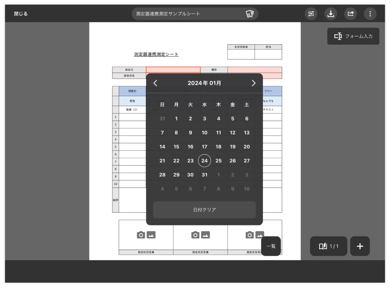Click the sheet template icon beside the title
The width and height of the screenshot is (390, 288).
pyautogui.click(x=249, y=14)
